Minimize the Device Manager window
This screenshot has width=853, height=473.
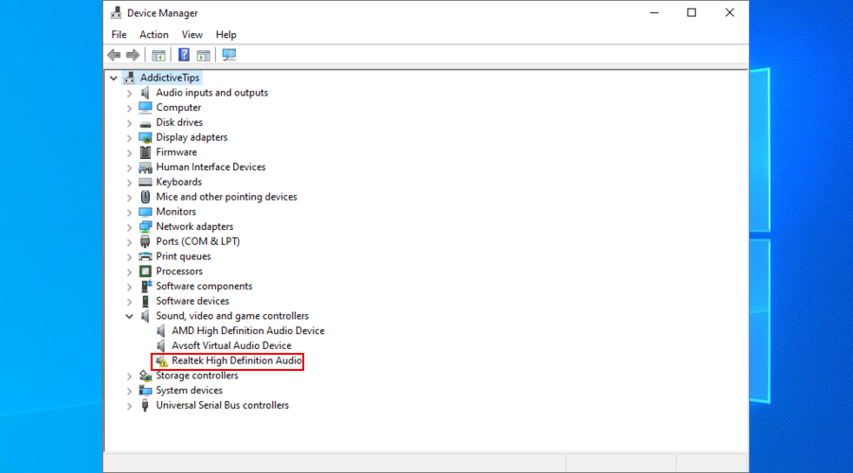click(x=654, y=12)
